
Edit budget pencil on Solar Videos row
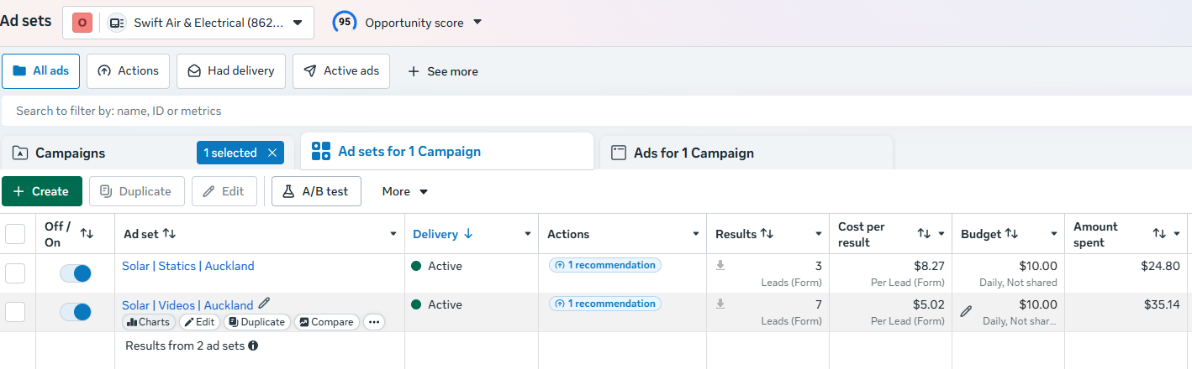[966, 311]
